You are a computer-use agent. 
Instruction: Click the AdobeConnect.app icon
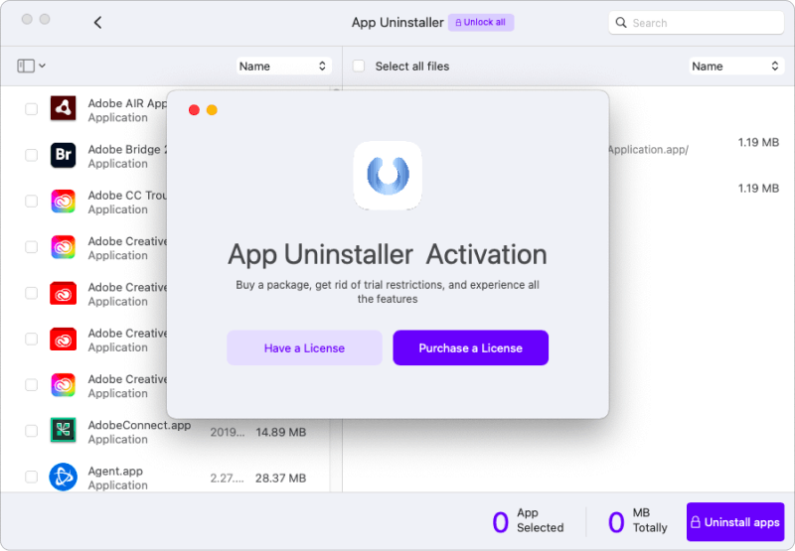tap(64, 431)
